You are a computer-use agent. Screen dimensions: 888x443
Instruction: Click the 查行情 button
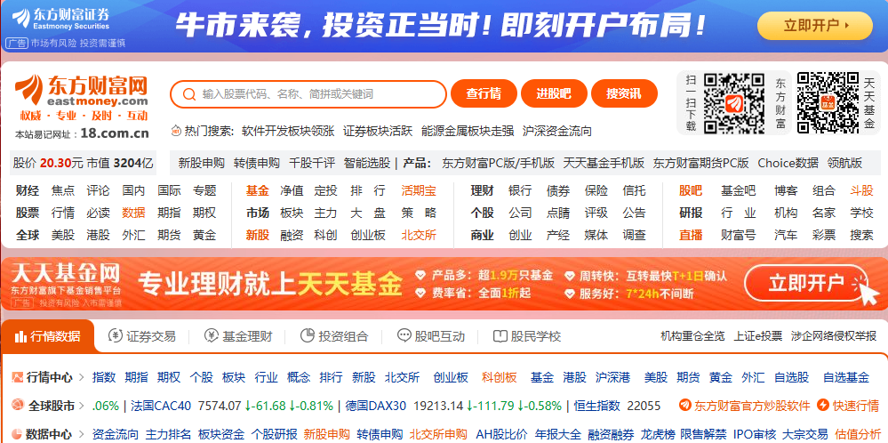(484, 93)
